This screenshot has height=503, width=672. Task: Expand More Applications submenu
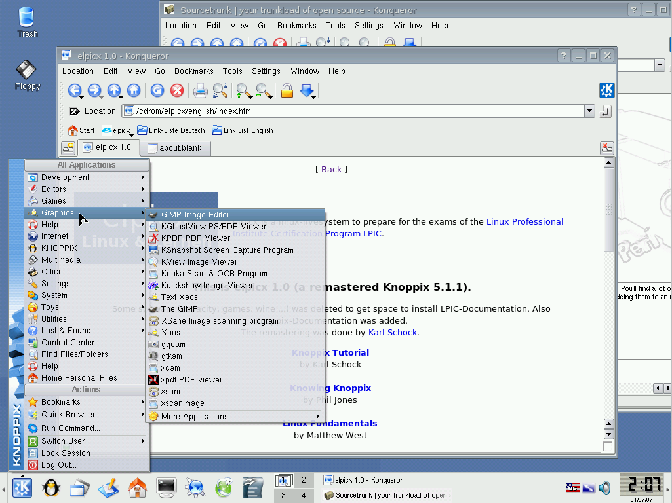[235, 416]
